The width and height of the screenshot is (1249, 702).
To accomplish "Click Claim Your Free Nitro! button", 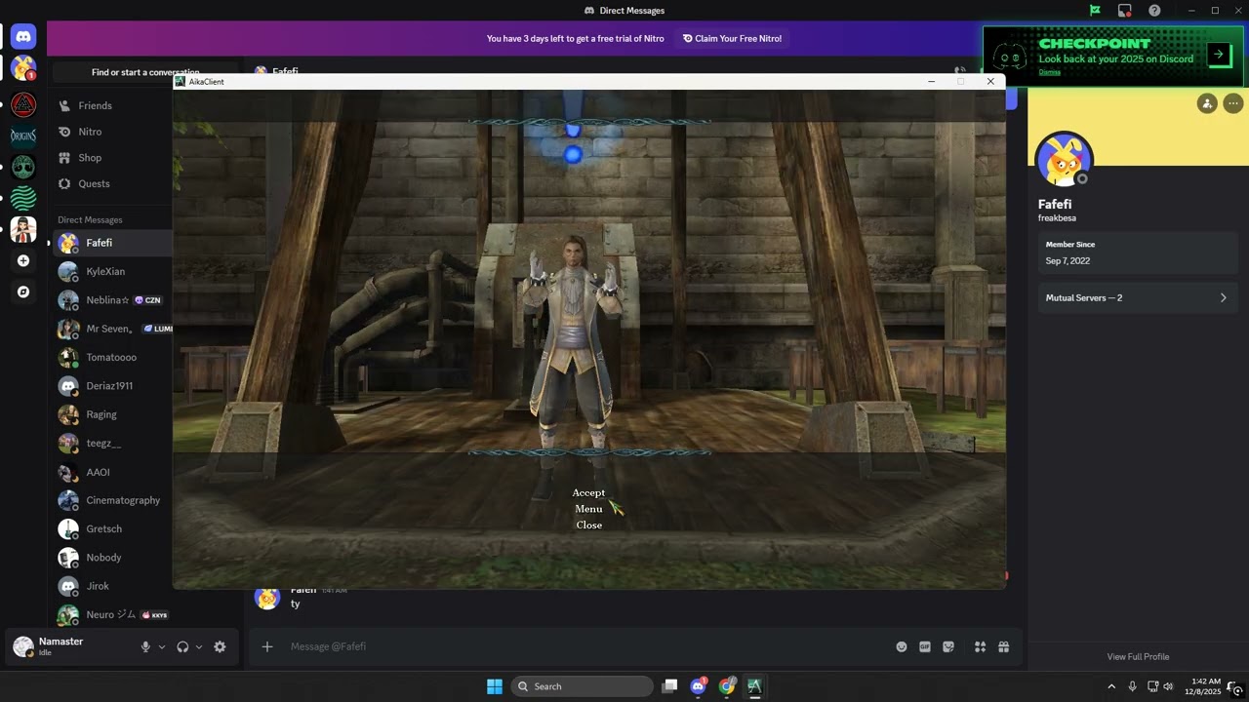I will (732, 38).
